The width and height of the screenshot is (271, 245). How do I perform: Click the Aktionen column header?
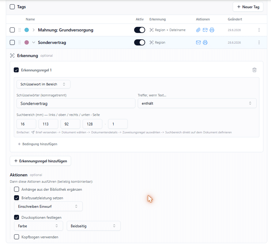pyautogui.click(x=203, y=19)
